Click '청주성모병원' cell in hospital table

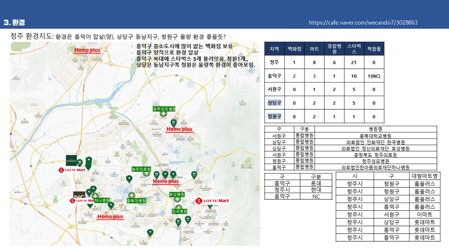tap(376, 161)
